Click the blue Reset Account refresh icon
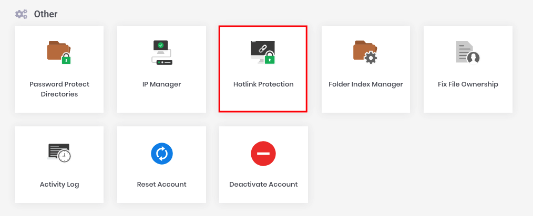 [161, 153]
